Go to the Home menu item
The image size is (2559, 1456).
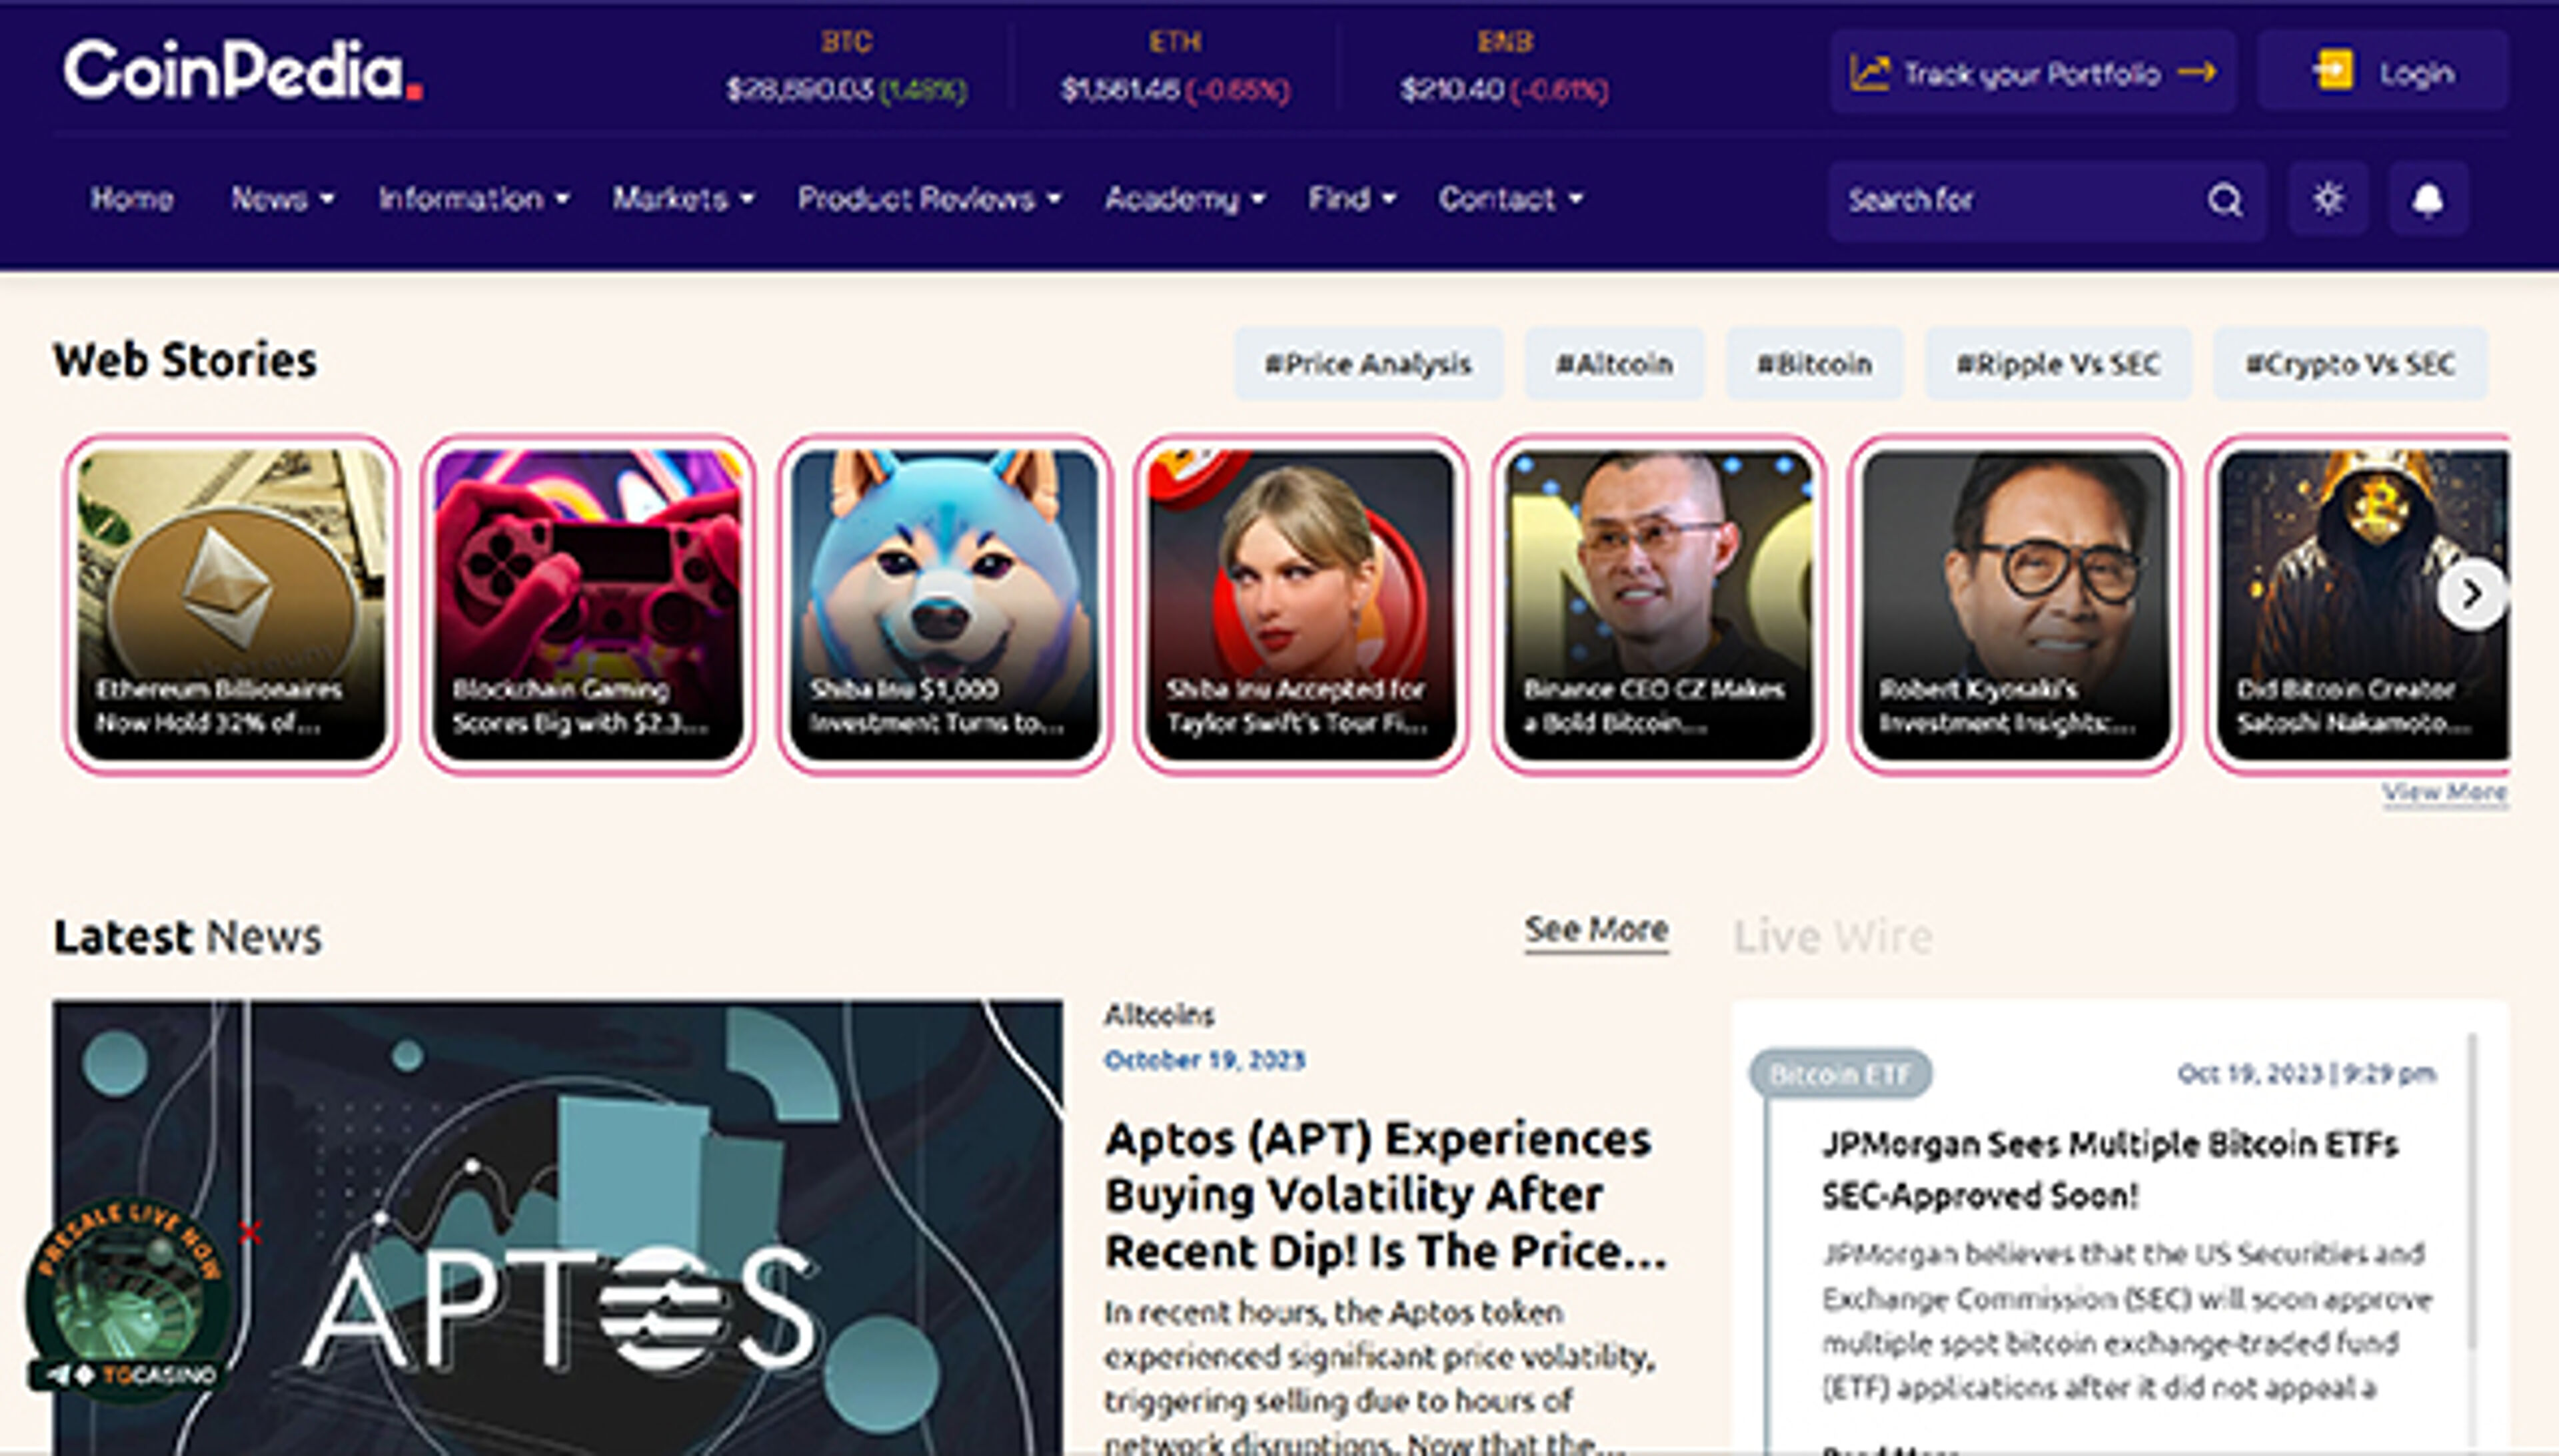[131, 199]
